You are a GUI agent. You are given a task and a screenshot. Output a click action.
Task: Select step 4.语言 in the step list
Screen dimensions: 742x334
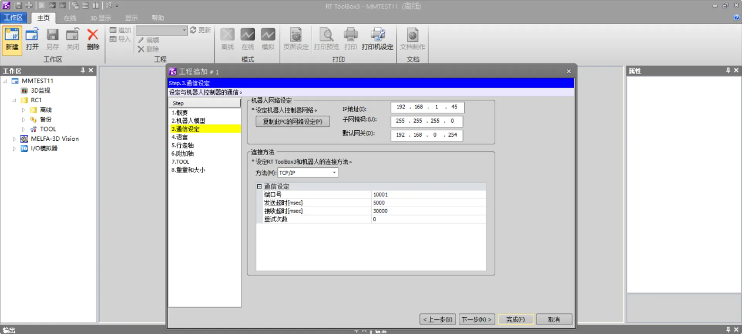(180, 137)
